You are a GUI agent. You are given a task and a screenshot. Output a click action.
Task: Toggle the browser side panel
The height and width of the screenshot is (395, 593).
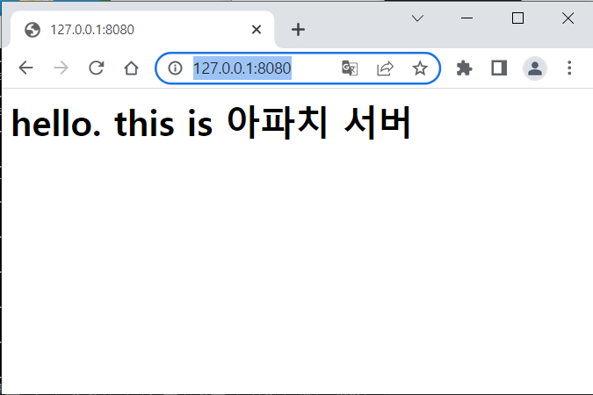point(499,68)
